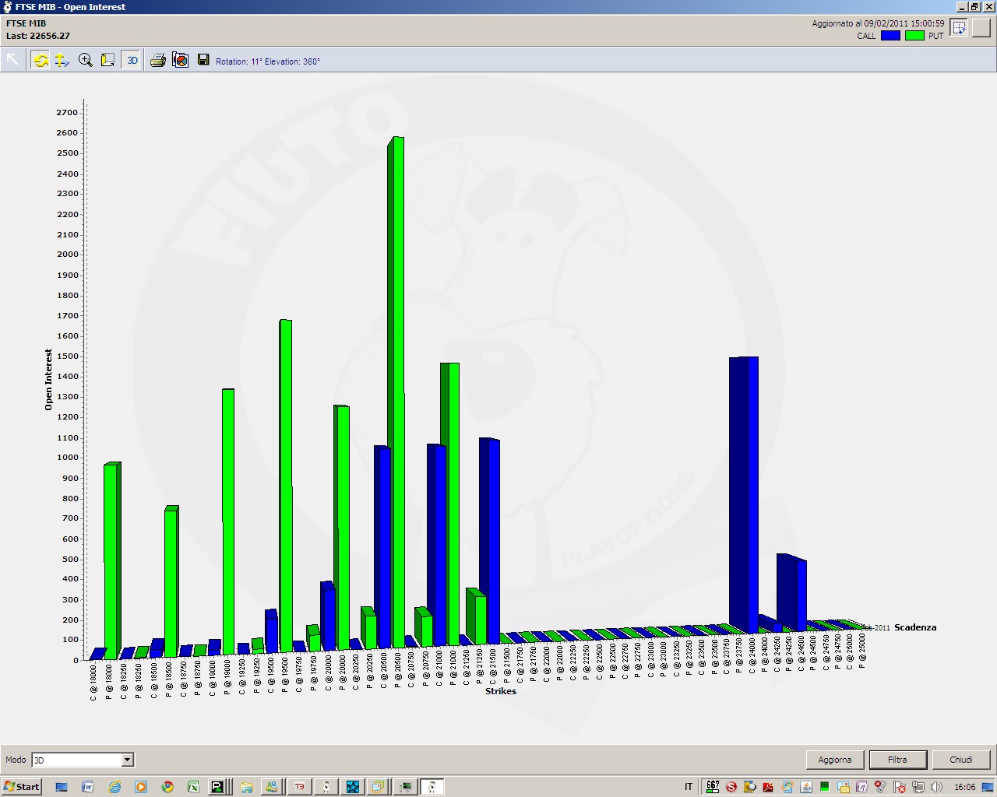
Task: Click the Modo combo box showing 3D
Action: tap(83, 760)
